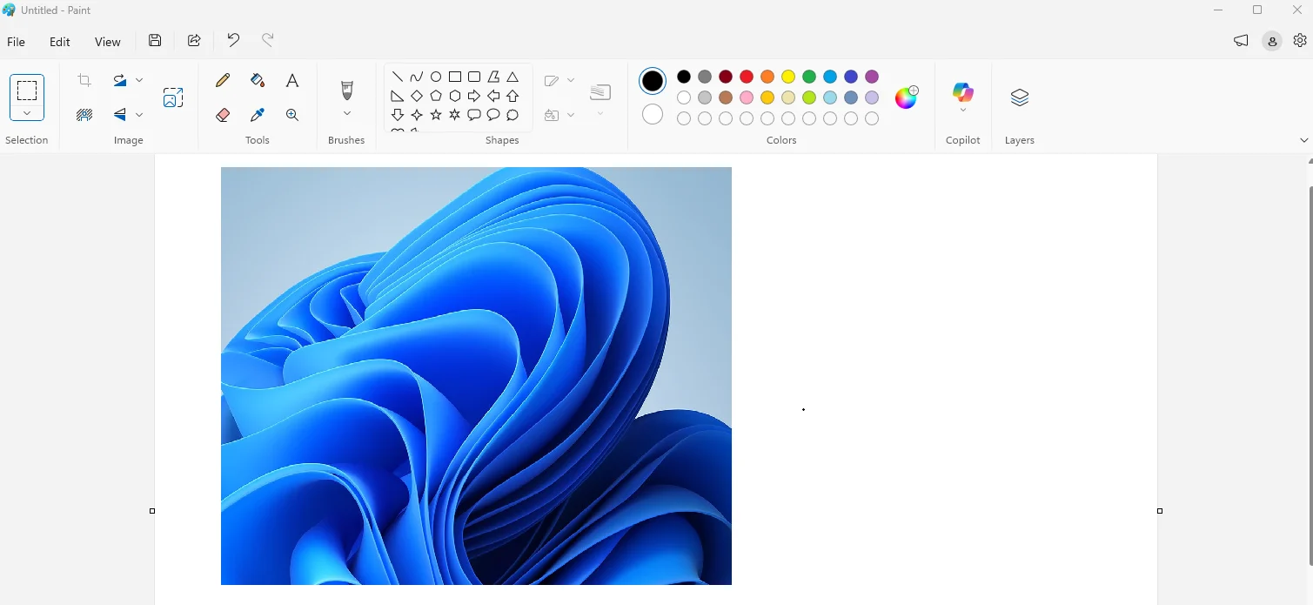Image resolution: width=1313 pixels, height=605 pixels.
Task: Pick the Line shape
Action: (398, 77)
